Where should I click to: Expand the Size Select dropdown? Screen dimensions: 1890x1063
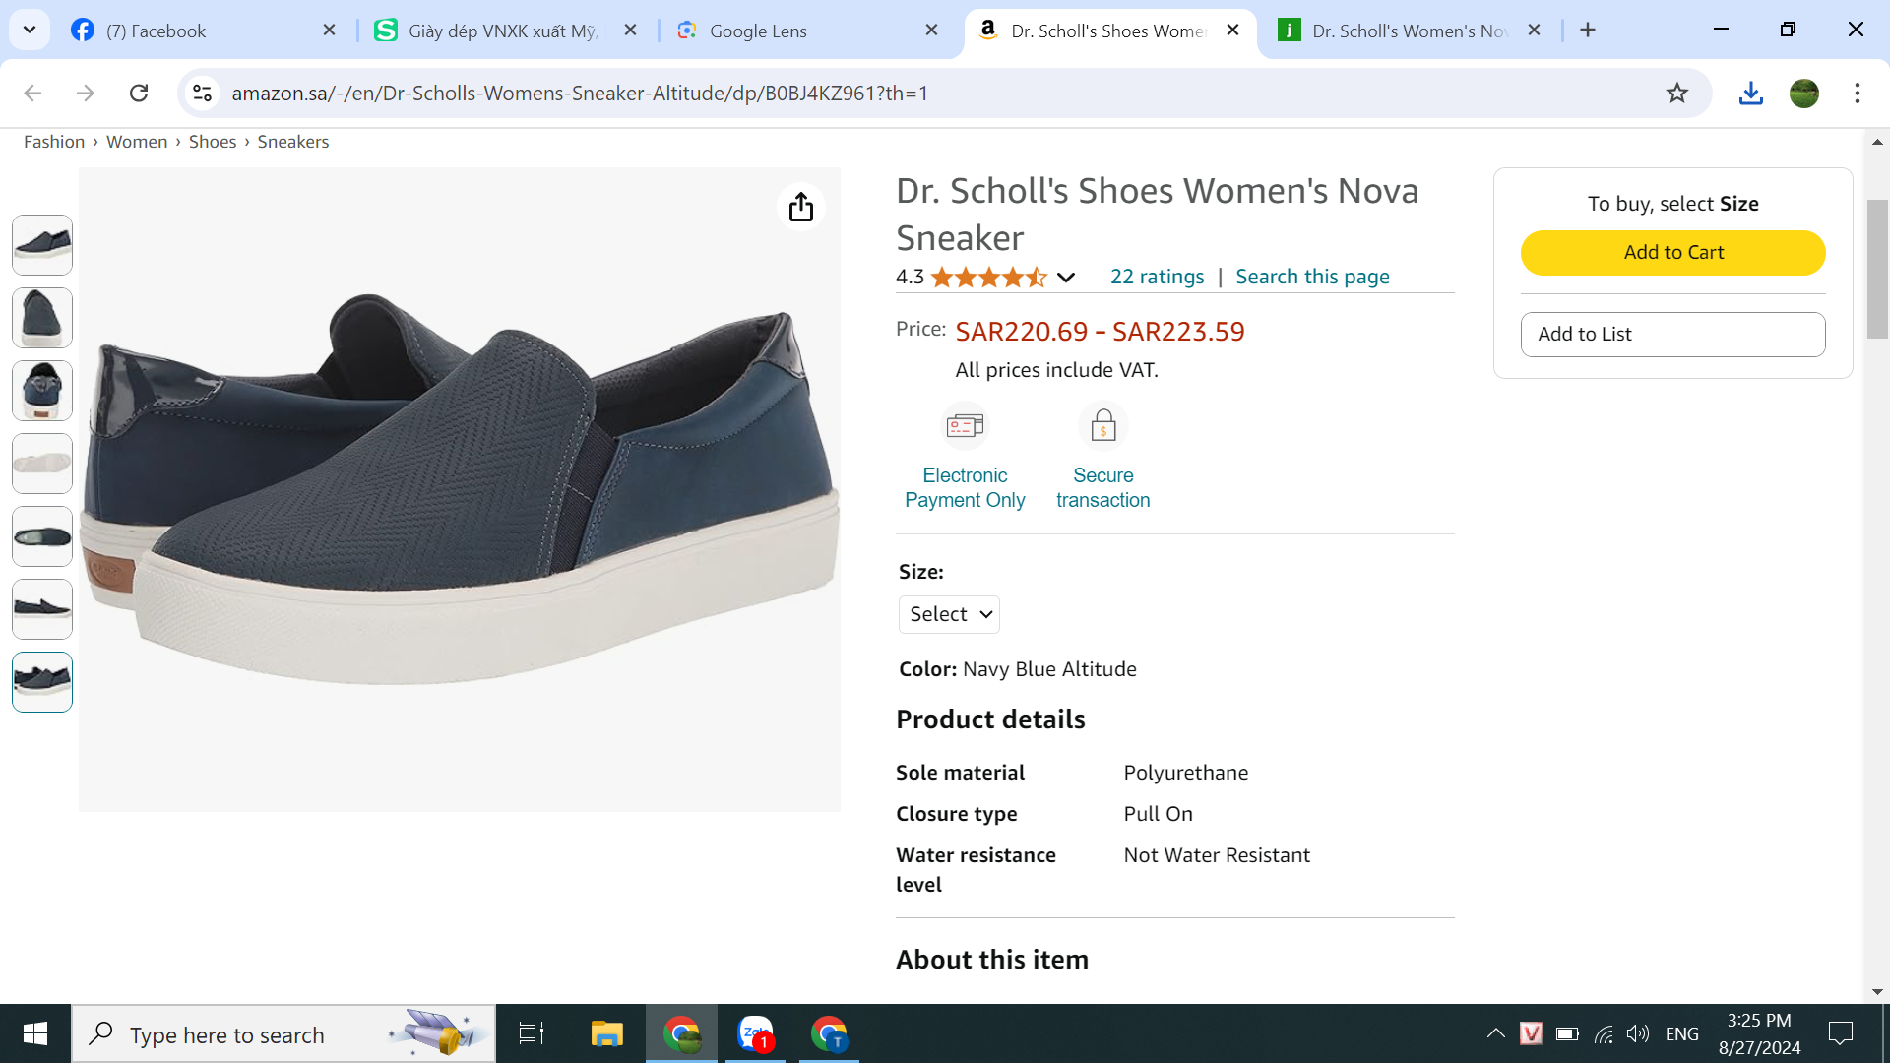[949, 614]
